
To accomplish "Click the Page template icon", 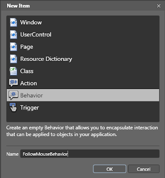I will point(13,47).
